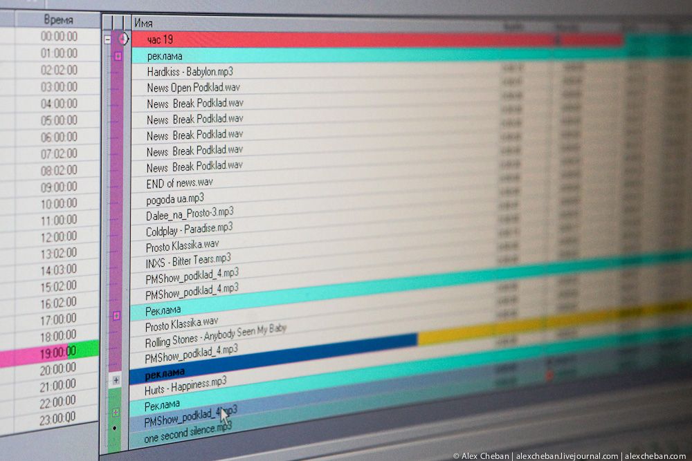Select Hurts - Happiness.mp3 track
The image size is (692, 461).
click(185, 386)
